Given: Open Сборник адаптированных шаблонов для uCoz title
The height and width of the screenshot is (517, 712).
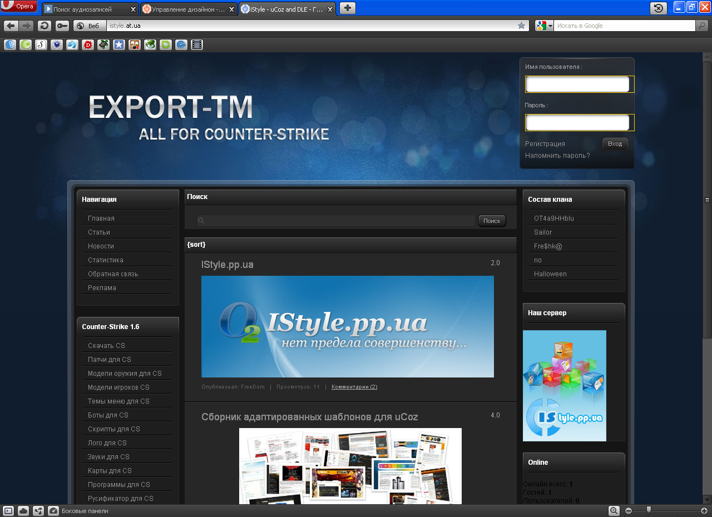Looking at the screenshot, I should [x=310, y=417].
